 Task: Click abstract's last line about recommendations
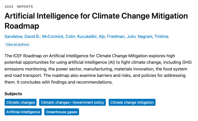[59, 83]
